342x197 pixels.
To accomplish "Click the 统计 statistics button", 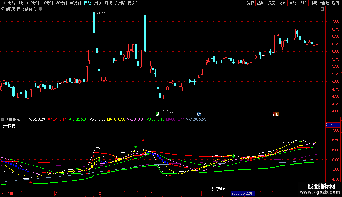I will point(282,3).
